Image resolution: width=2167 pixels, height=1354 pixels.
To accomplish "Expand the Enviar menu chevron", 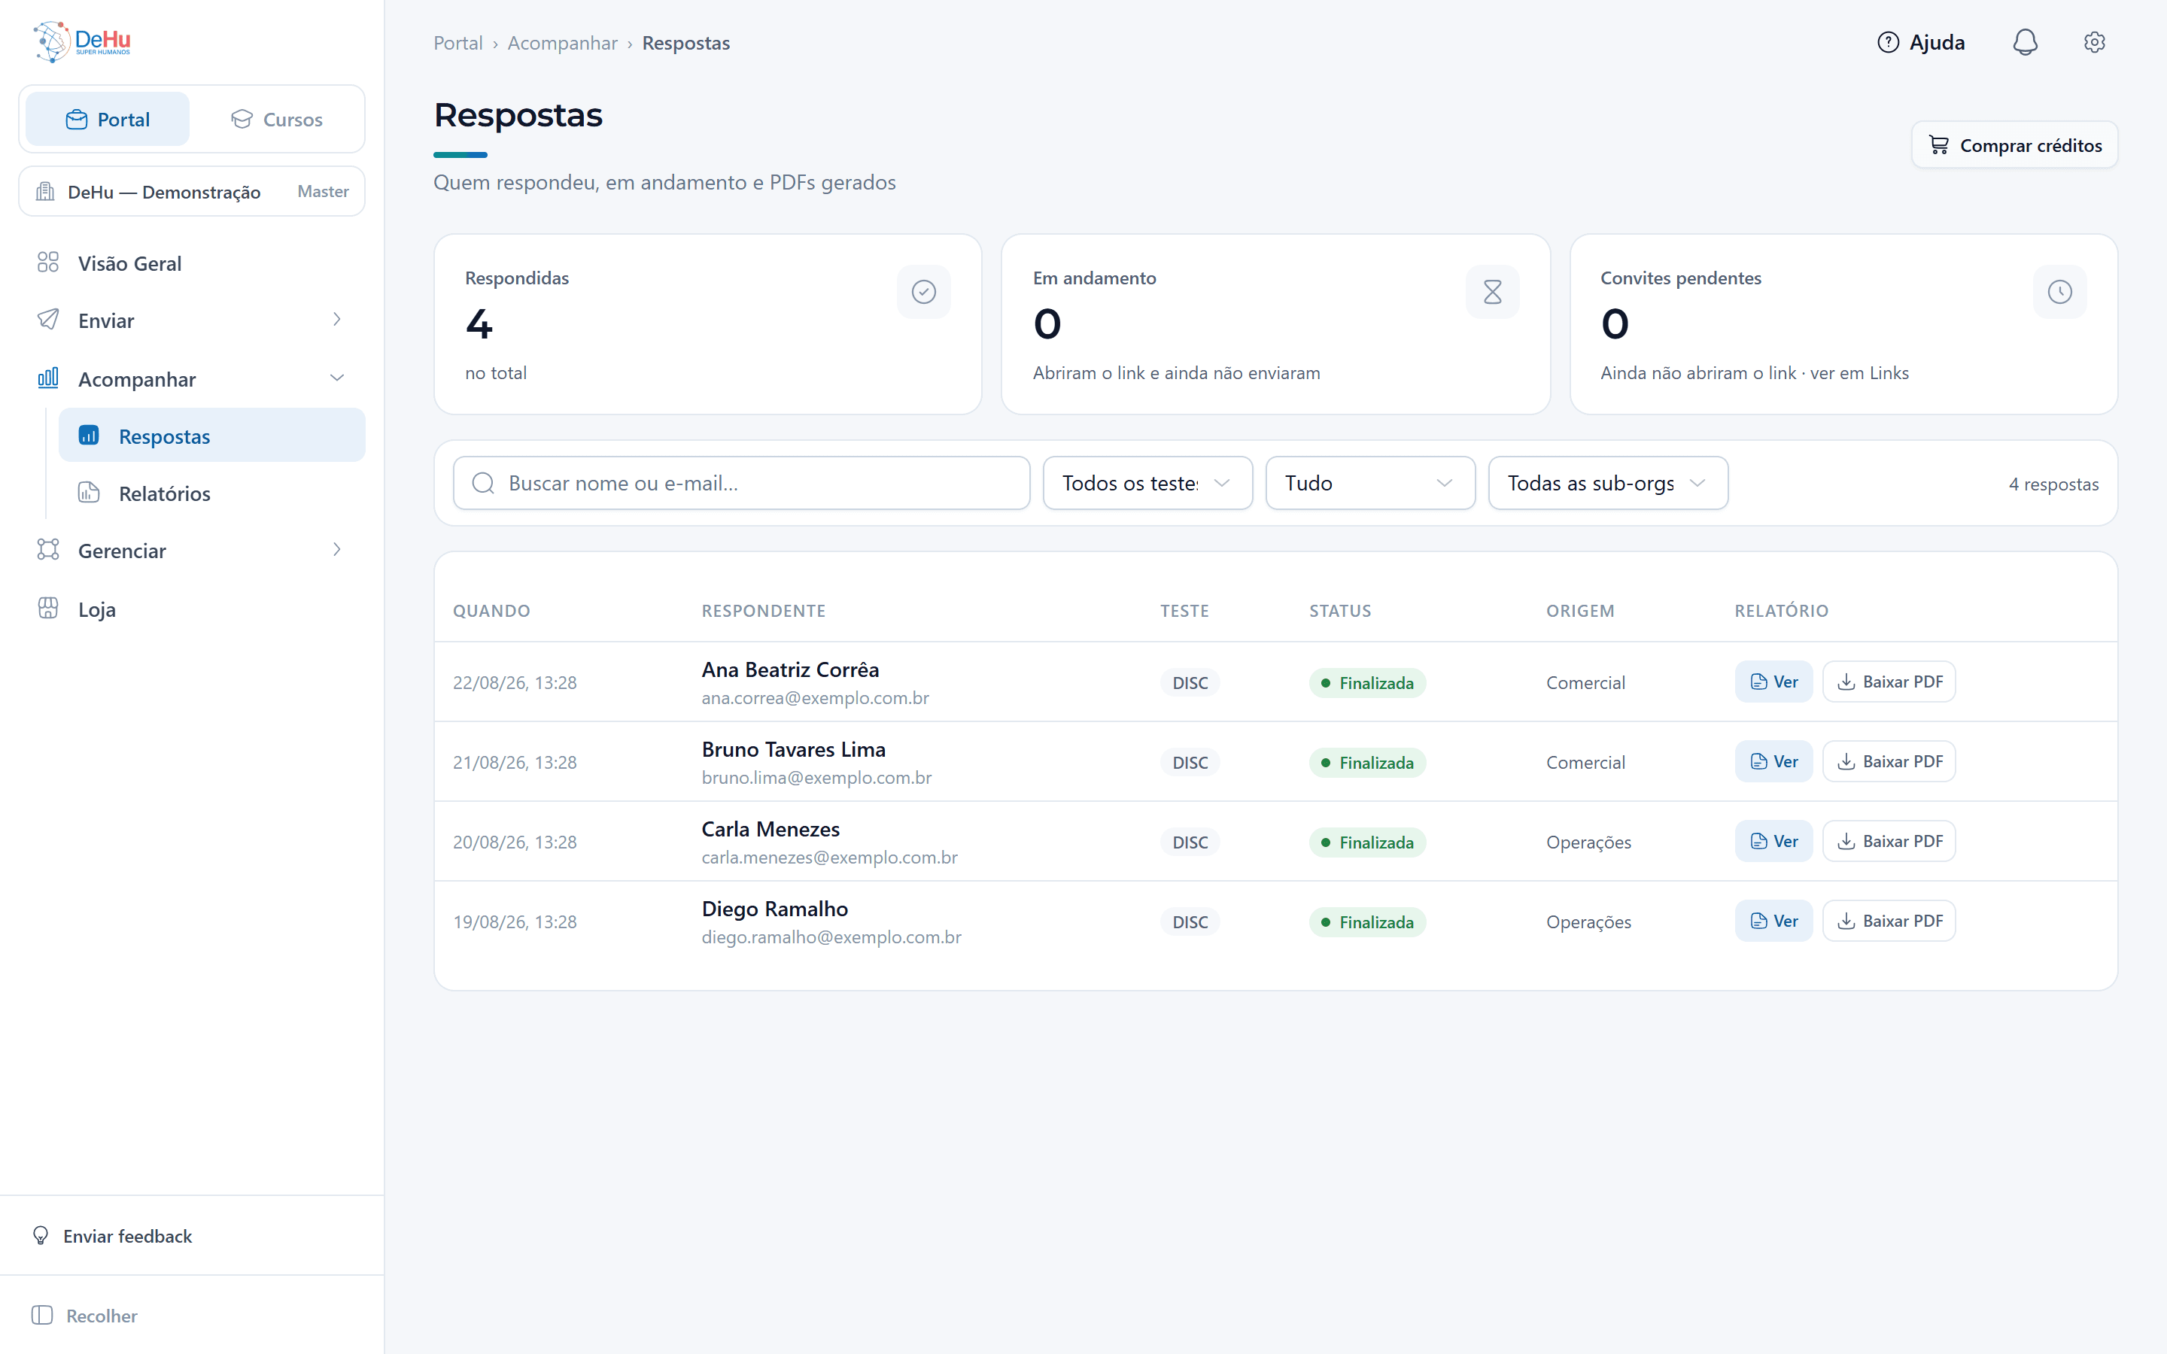I will point(336,320).
